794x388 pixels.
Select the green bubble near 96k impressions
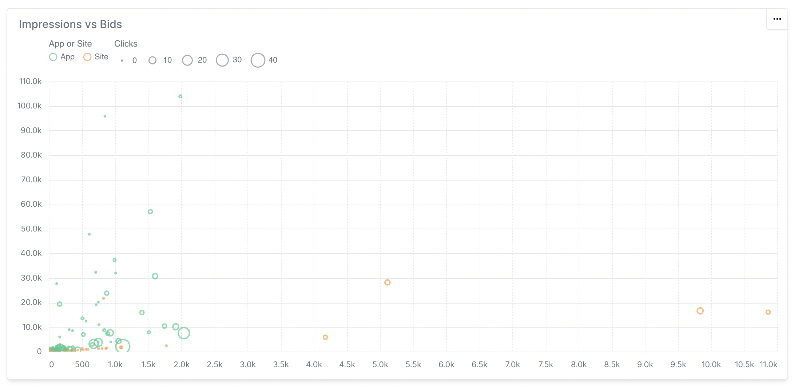click(104, 116)
